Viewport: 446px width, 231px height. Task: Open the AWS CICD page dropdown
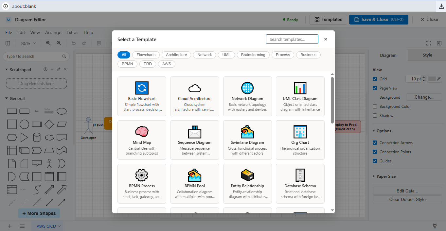point(47,226)
